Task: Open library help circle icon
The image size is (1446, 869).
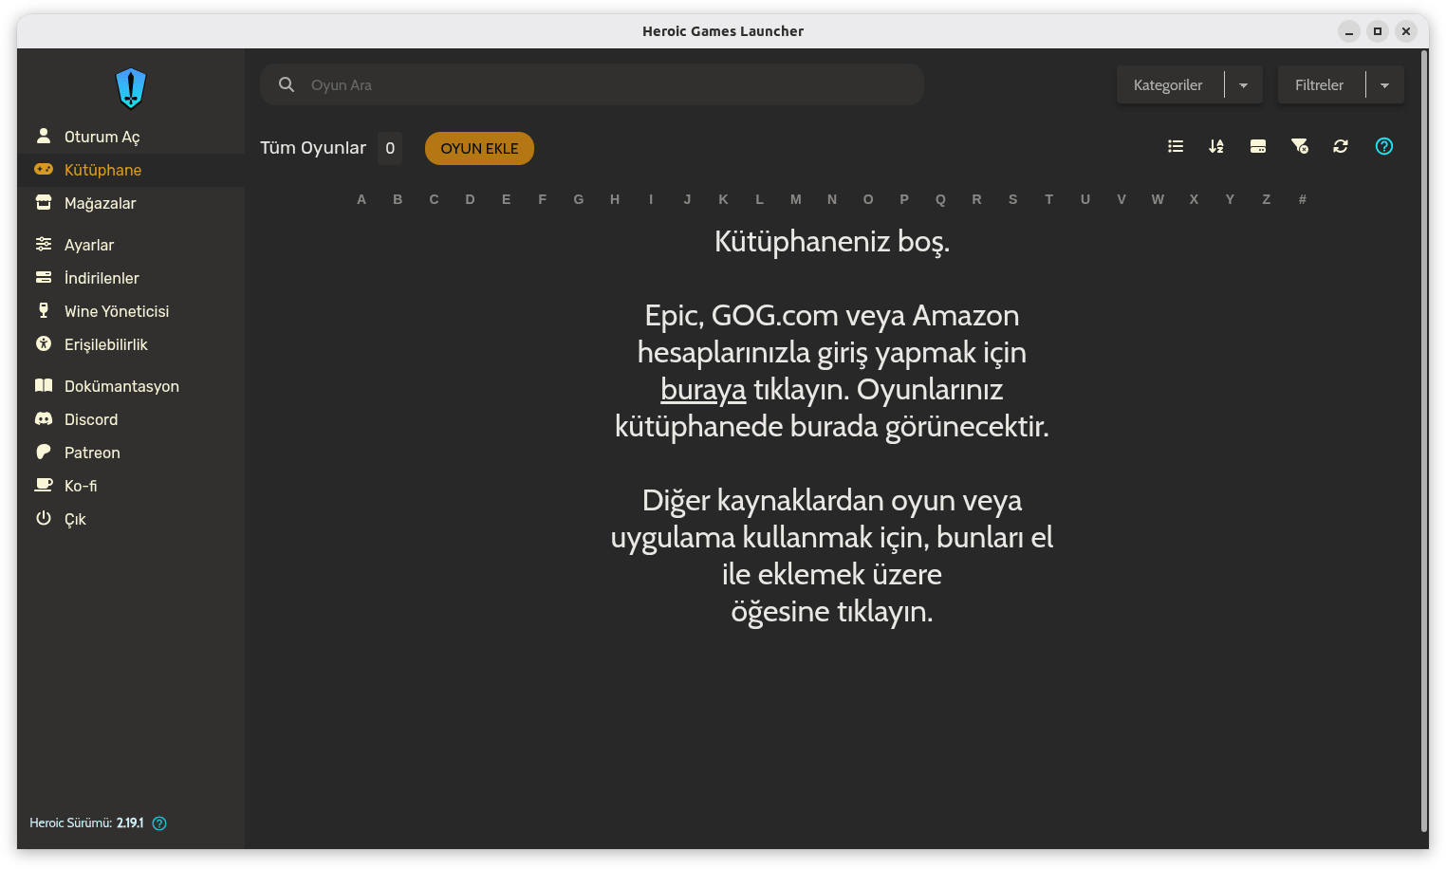Action: pyautogui.click(x=1384, y=146)
